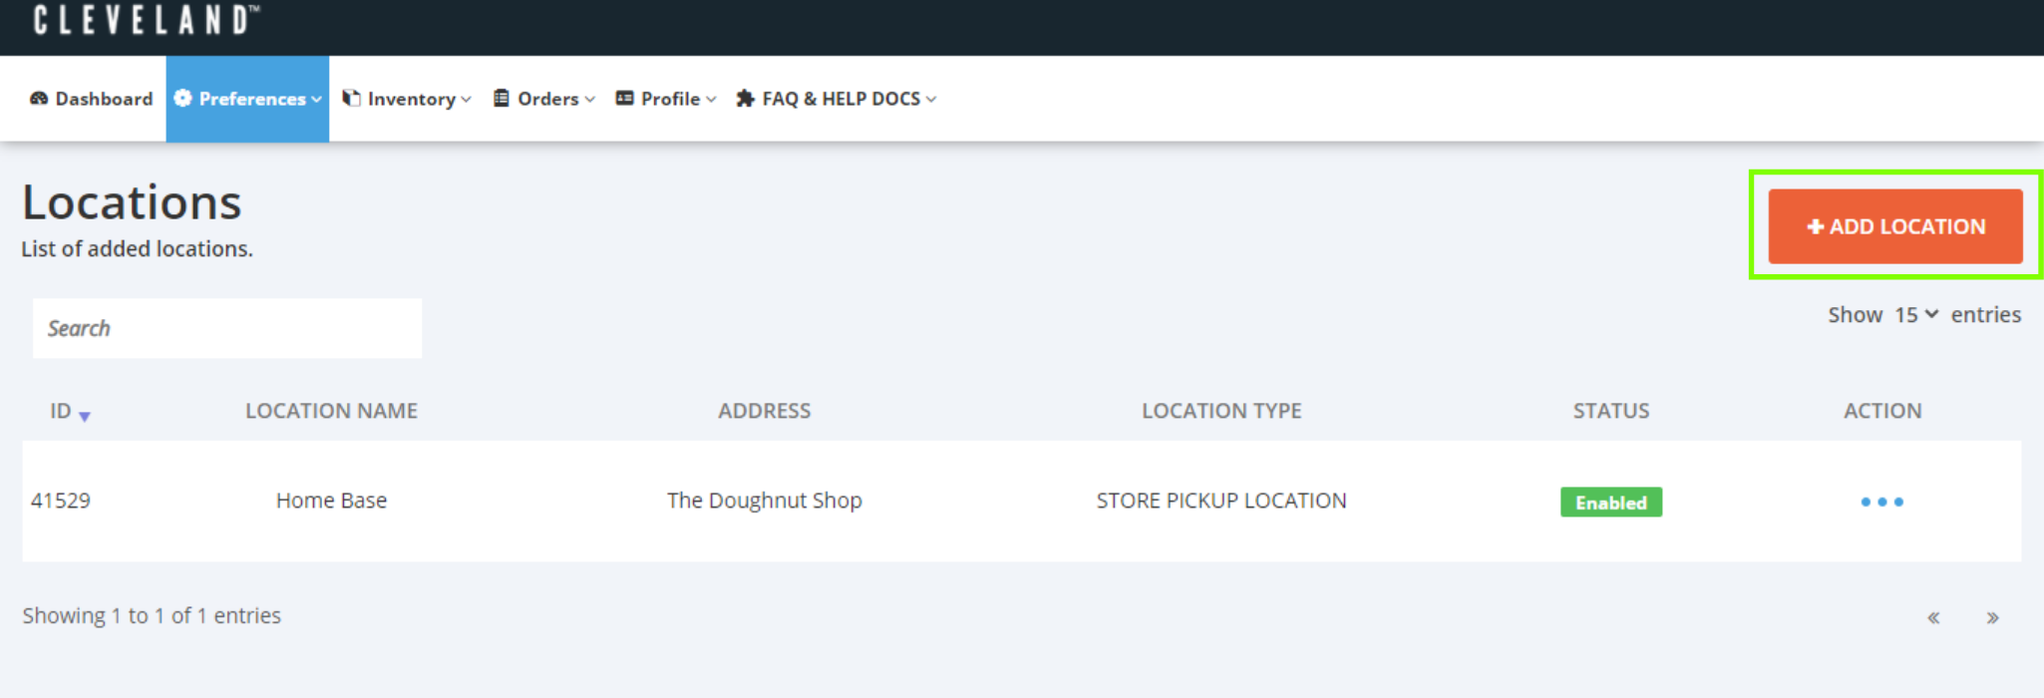Expand the Inventory dropdown chevron

point(466,99)
